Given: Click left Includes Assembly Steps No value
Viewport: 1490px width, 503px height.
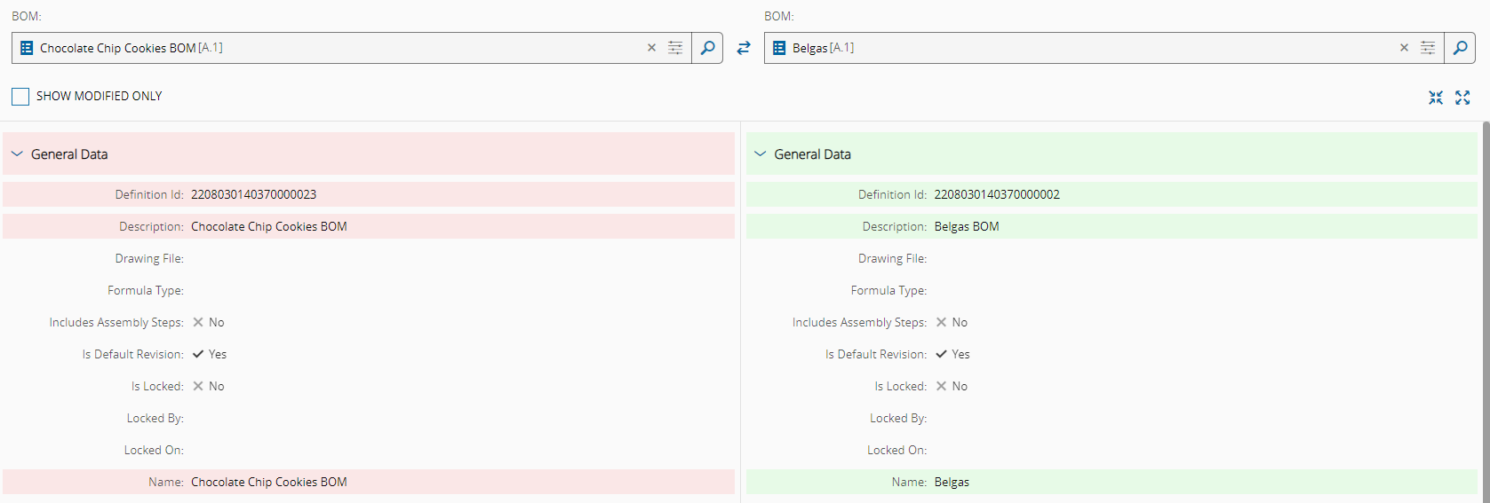Looking at the screenshot, I should [x=209, y=322].
